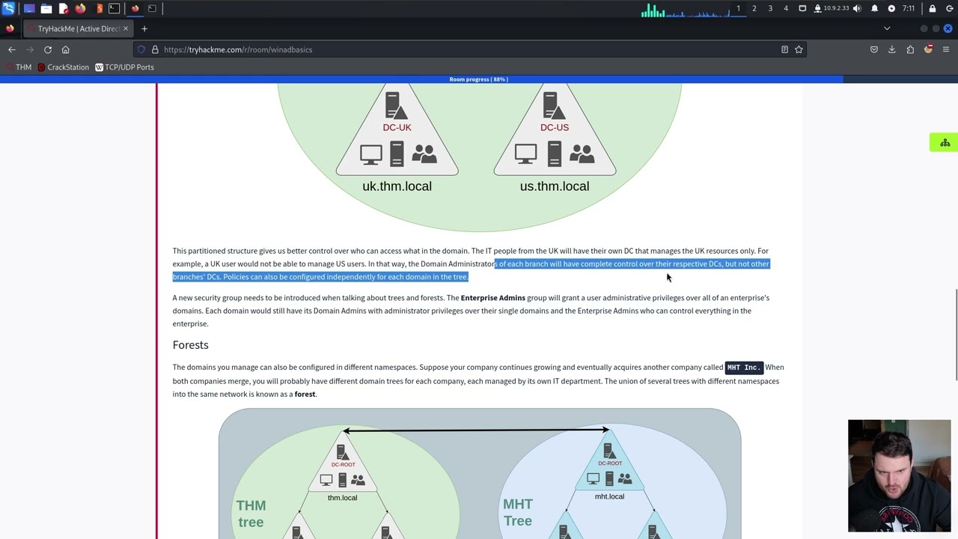Switch to workspace 1
Screen dimensions: 958x539
coord(738,8)
